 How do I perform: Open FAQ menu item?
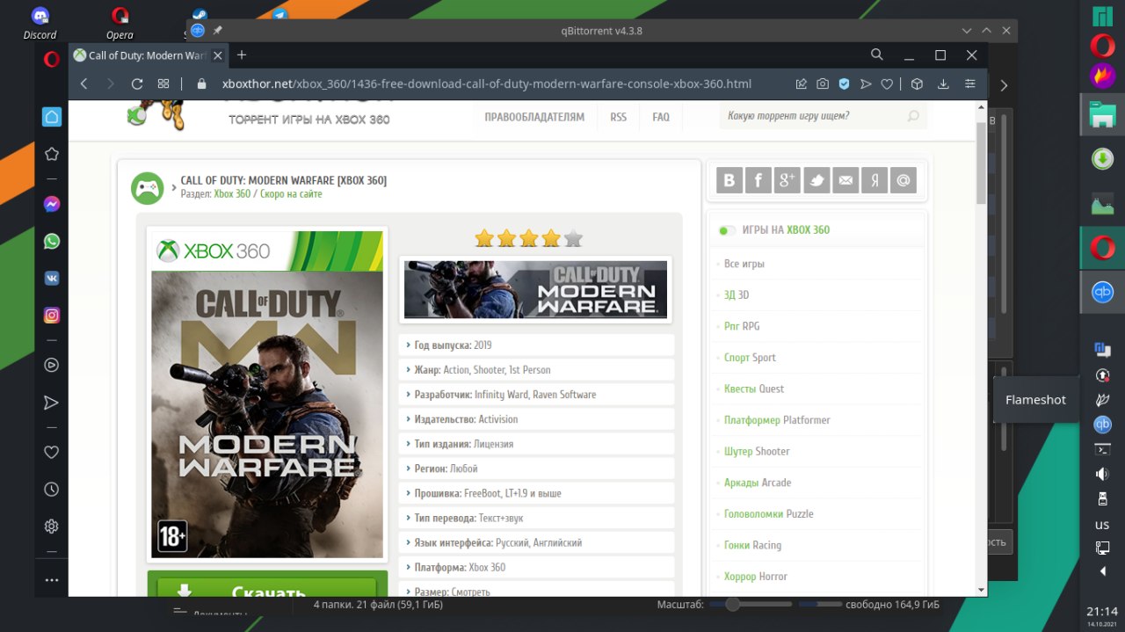tap(661, 117)
